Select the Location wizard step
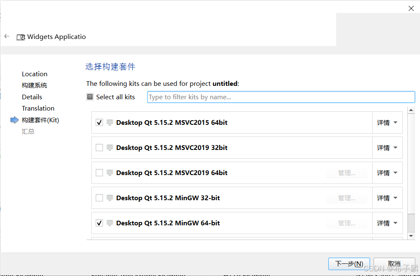This screenshot has height=276, width=420. 34,74
